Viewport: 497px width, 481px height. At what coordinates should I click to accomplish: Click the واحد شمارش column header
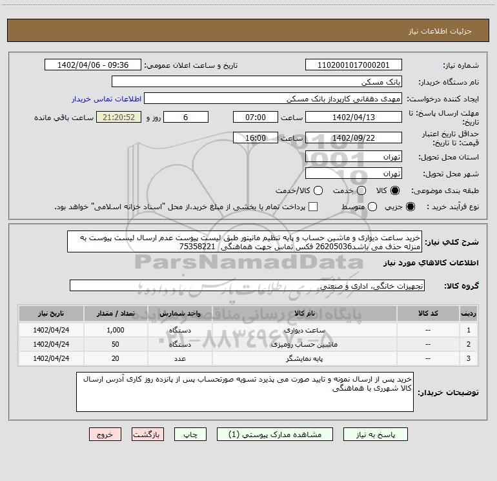pos(179,314)
